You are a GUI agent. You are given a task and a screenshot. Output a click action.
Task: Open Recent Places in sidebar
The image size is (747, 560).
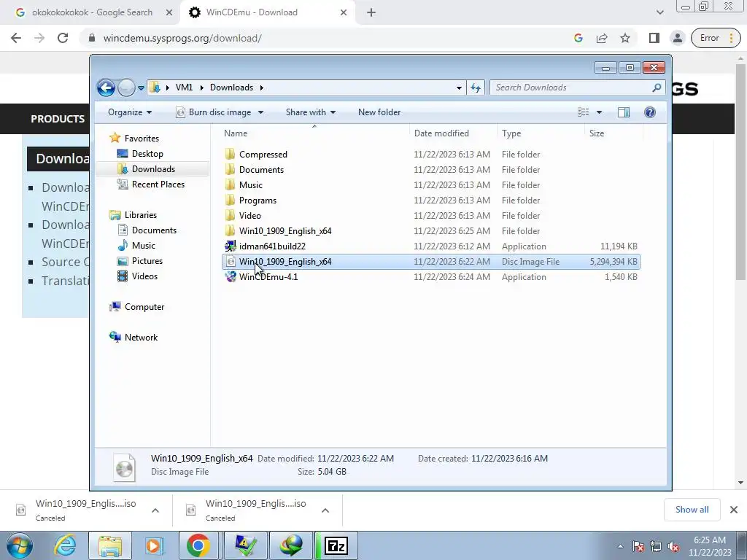(x=158, y=184)
